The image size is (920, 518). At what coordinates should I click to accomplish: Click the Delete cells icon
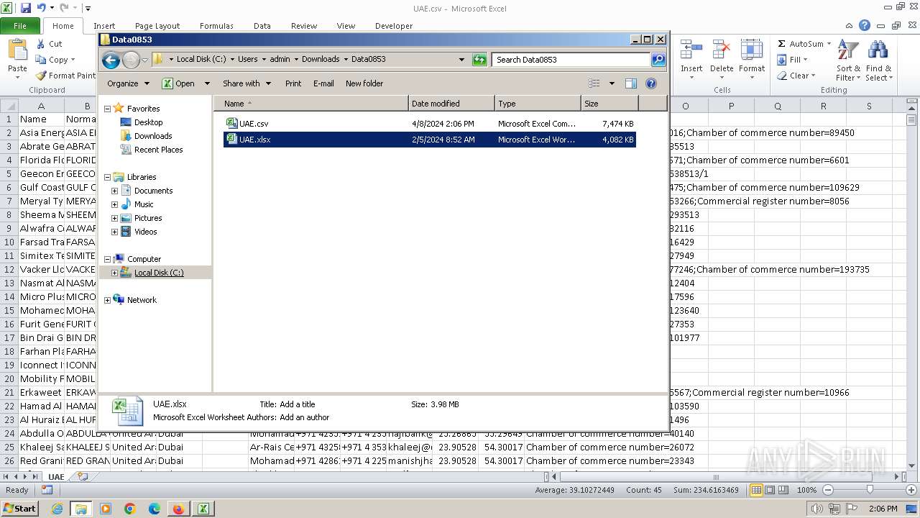721,50
